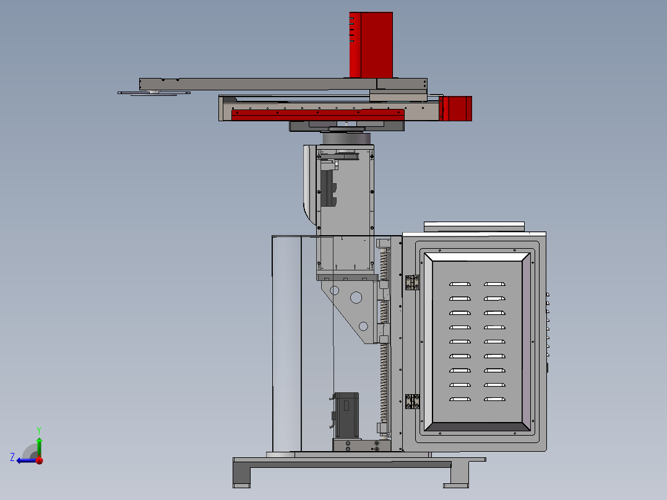Select the red motor at the arm's right end
Screen dimensions: 667x500
(x=455, y=108)
